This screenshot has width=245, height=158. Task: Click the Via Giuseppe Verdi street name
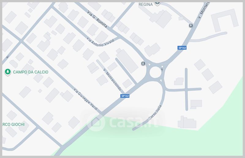tap(86, 99)
